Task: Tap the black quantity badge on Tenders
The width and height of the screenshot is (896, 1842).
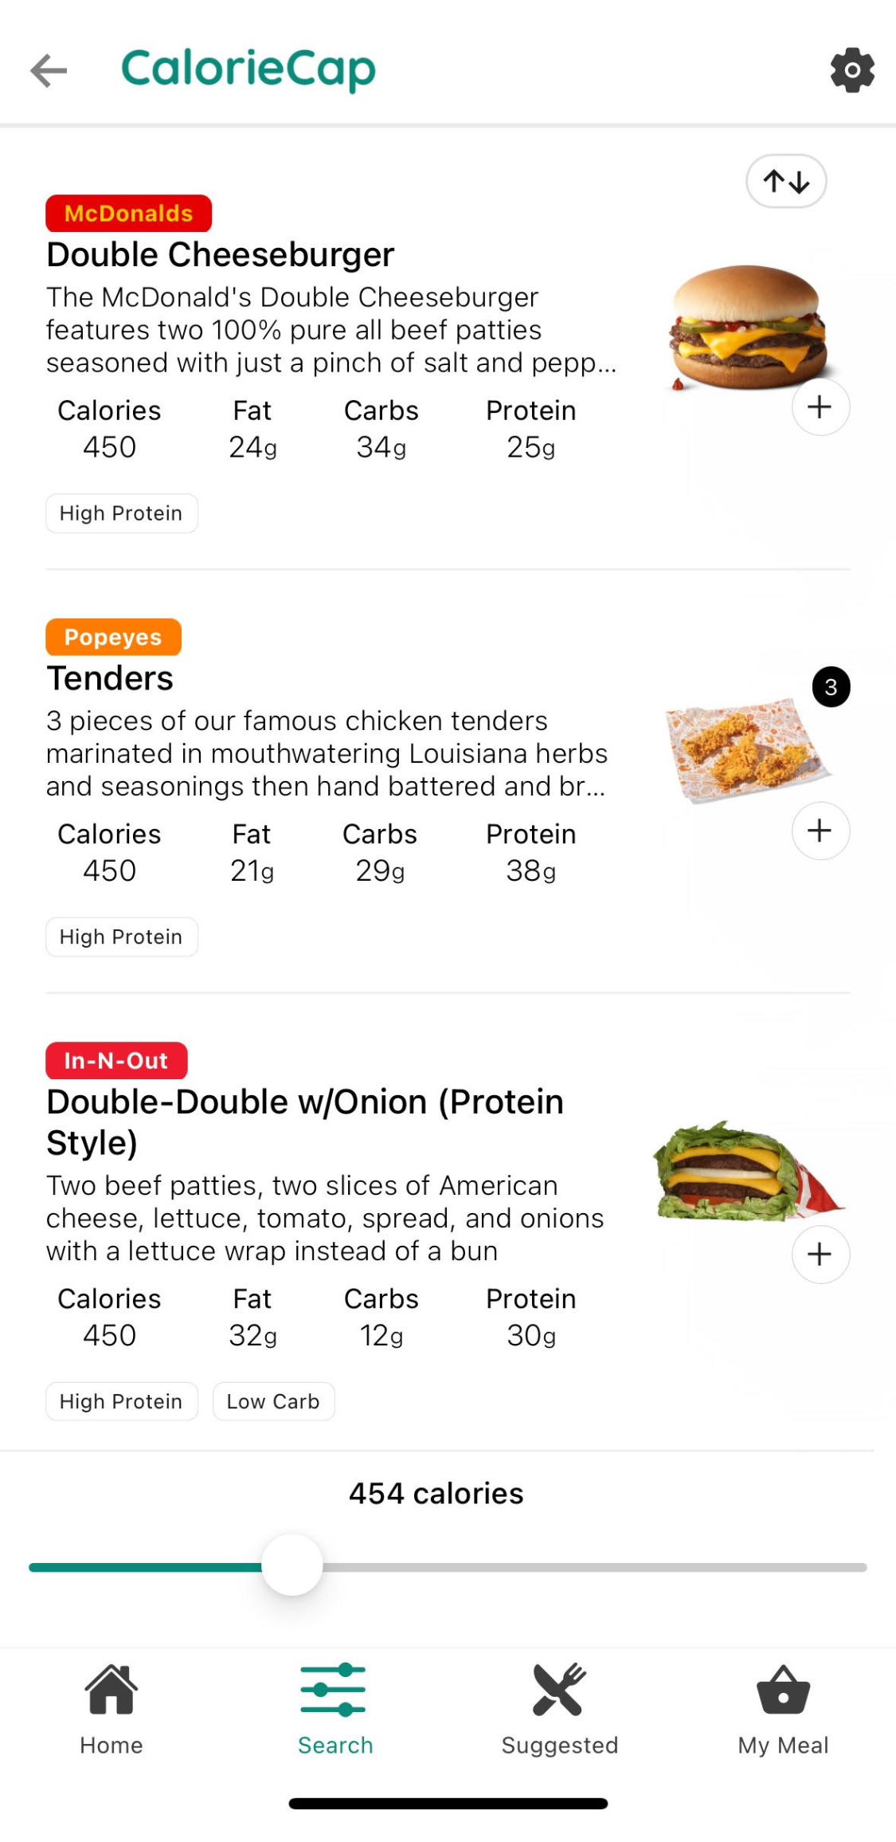Action: coord(831,687)
